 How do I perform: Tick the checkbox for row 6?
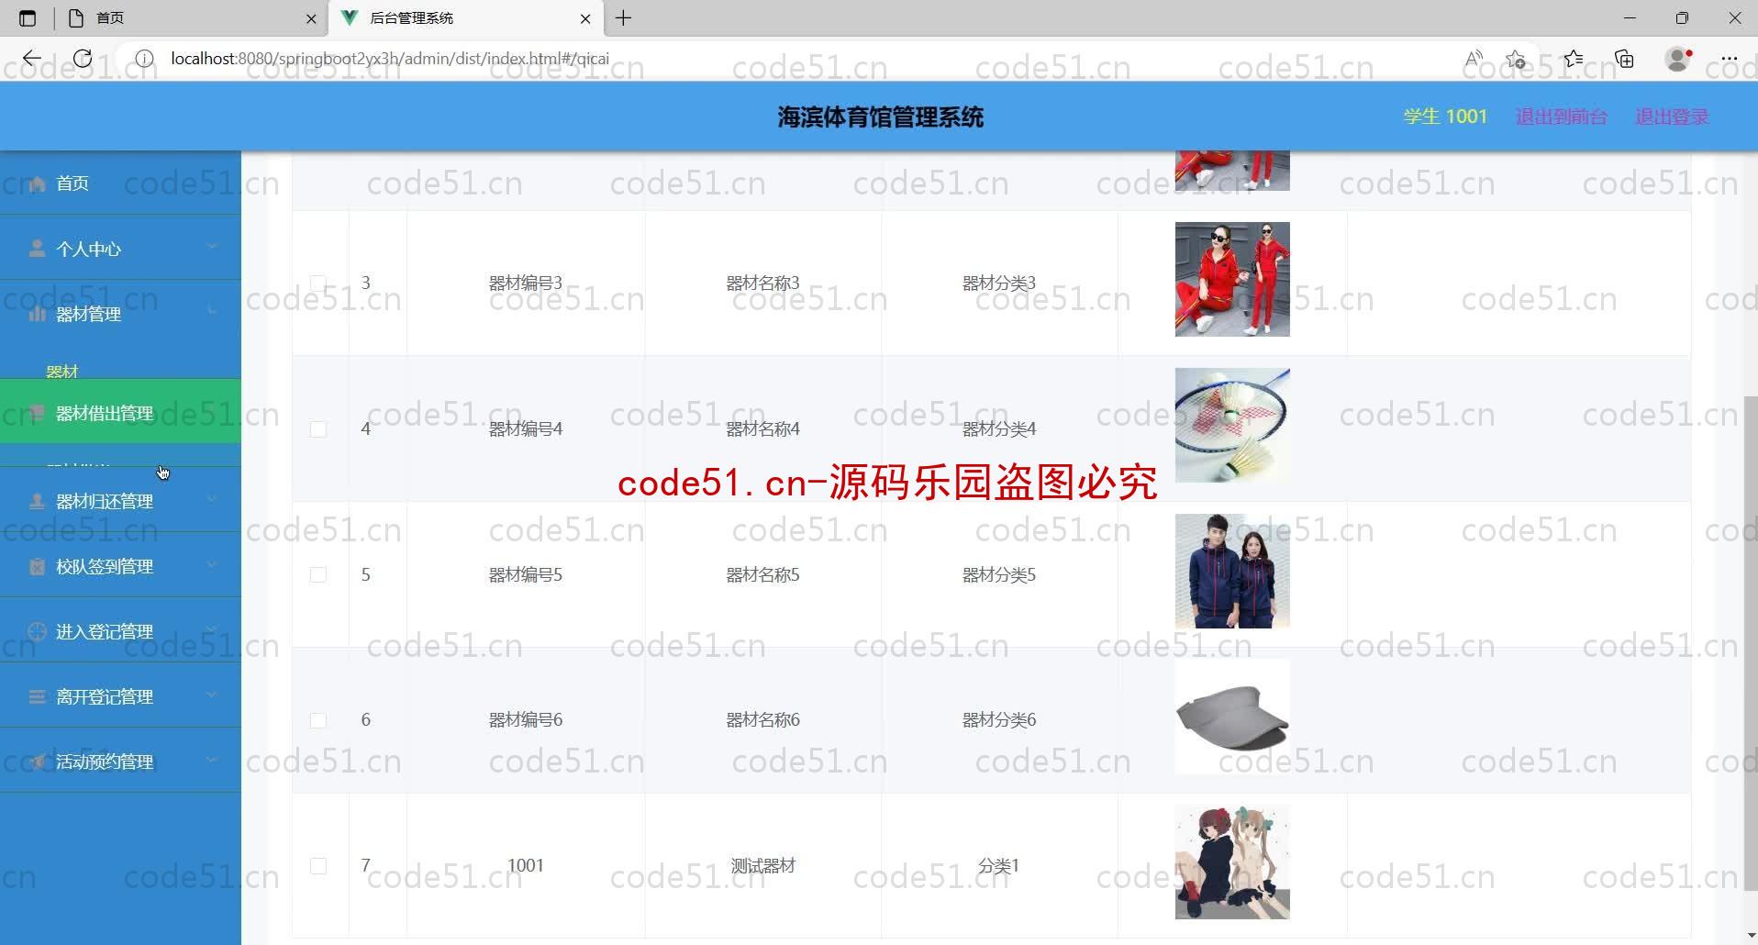[318, 720]
